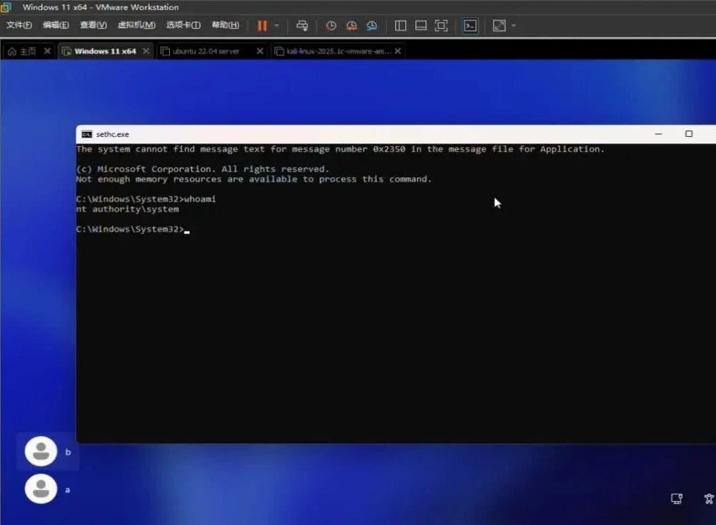Take a snapshot of this virtual machine

(x=331, y=26)
